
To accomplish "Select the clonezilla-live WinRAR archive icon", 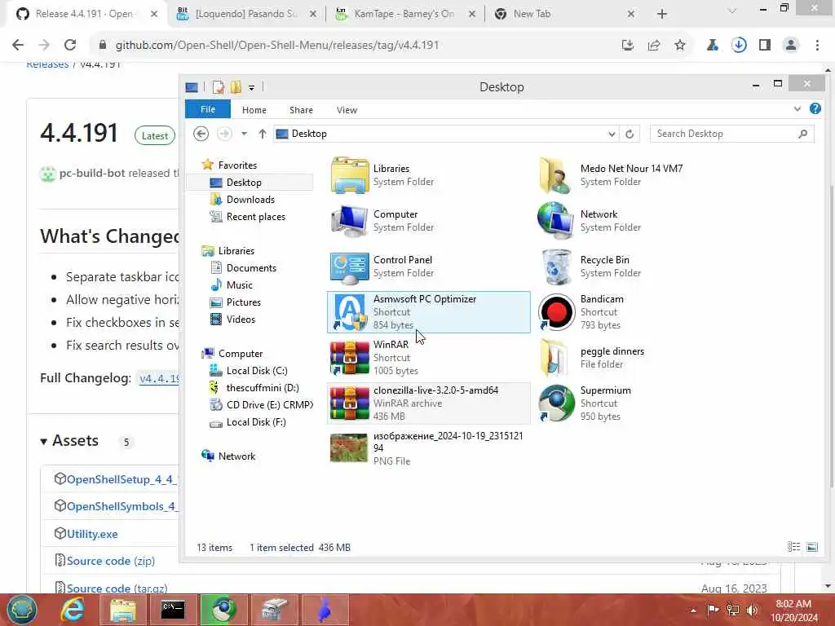I will tap(349, 403).
